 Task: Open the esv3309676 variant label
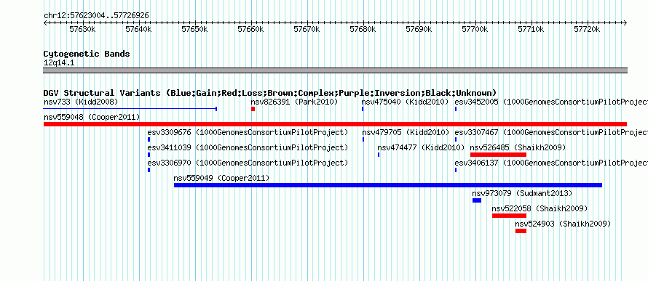[x=248, y=133]
